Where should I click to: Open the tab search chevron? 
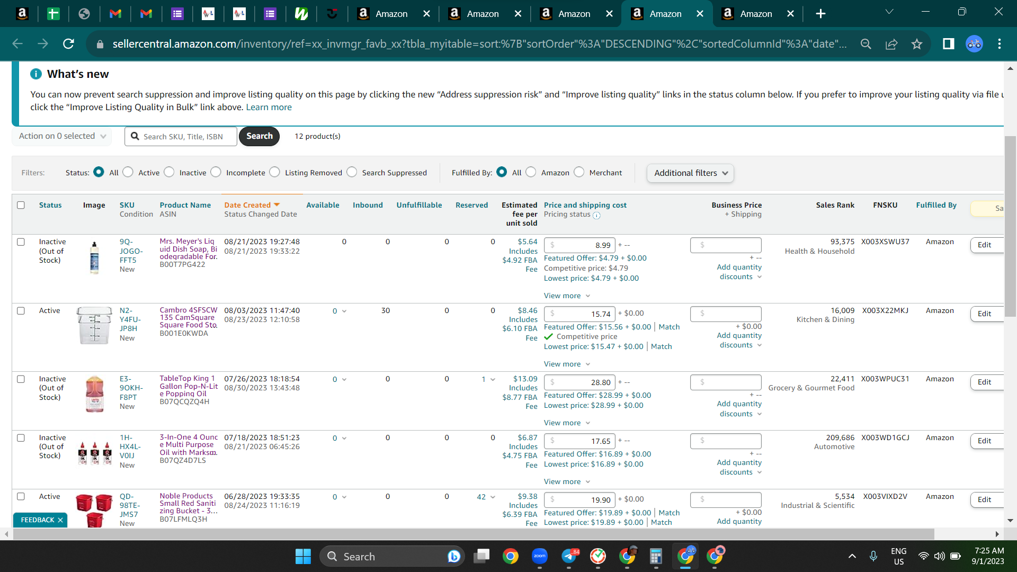889,12
